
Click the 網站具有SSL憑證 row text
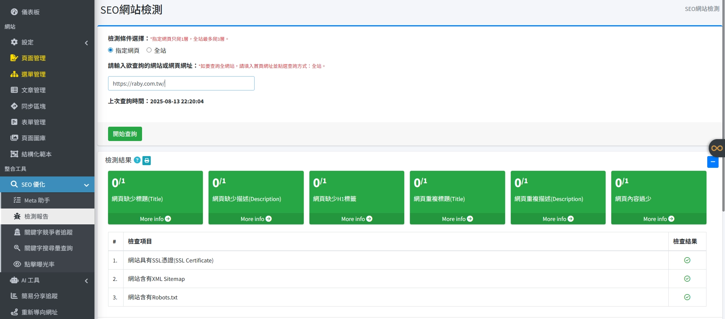pyautogui.click(x=171, y=260)
